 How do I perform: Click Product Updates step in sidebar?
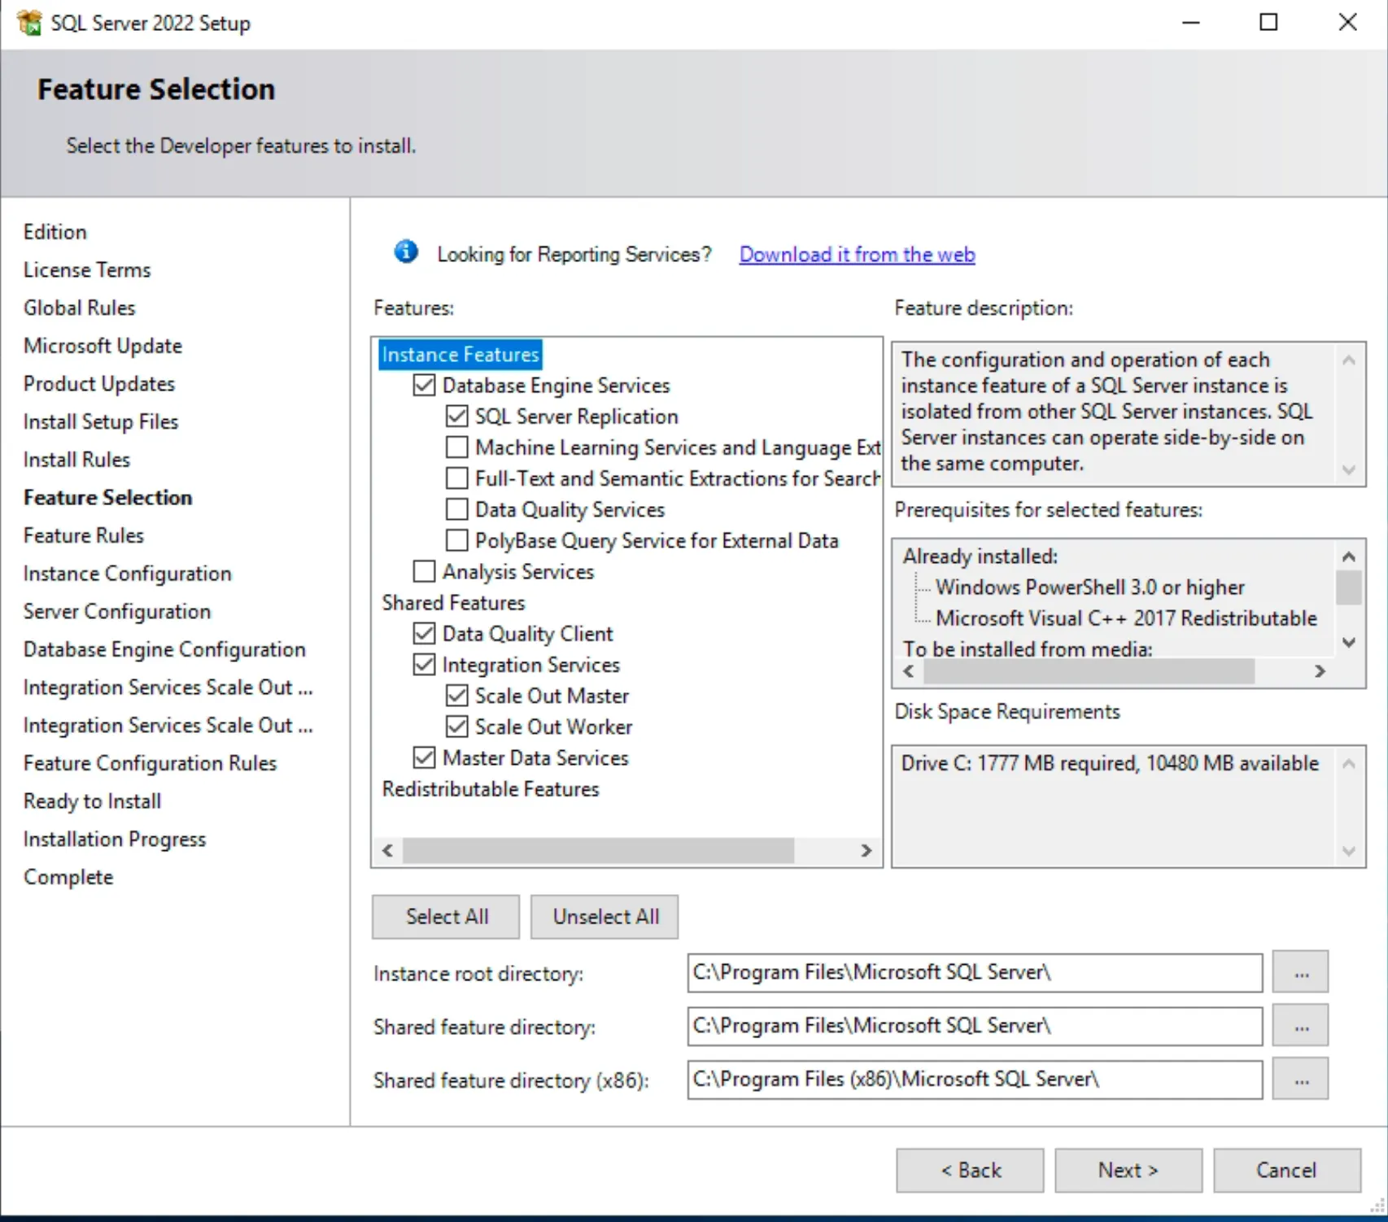[x=99, y=384]
